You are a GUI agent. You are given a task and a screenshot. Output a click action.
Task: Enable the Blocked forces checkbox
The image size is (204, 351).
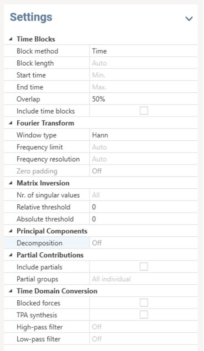point(143,303)
